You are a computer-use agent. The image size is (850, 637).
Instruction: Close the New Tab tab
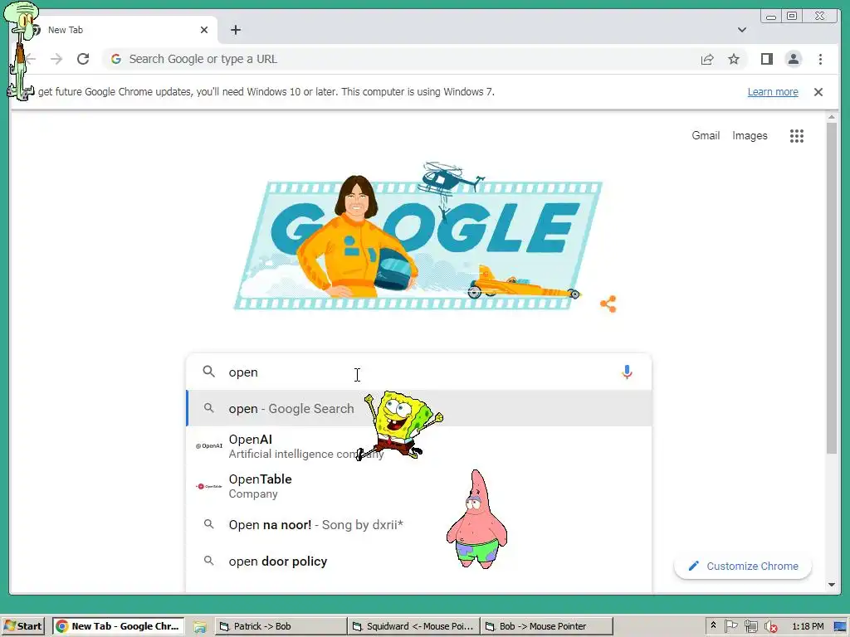(204, 30)
